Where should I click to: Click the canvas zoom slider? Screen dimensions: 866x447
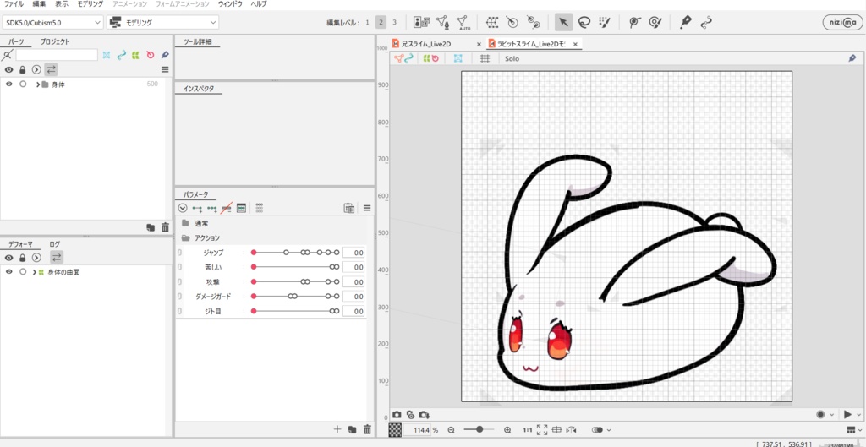pos(479,429)
